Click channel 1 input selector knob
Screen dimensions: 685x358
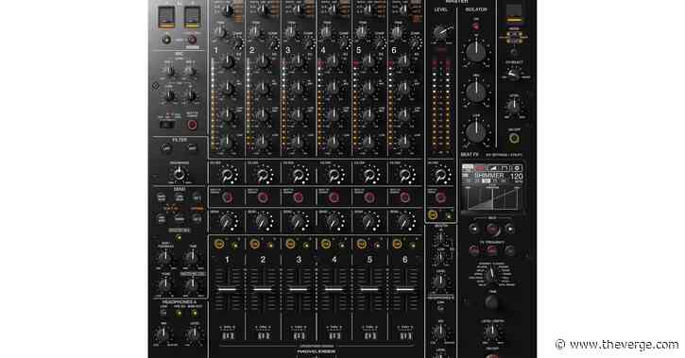[228, 9]
